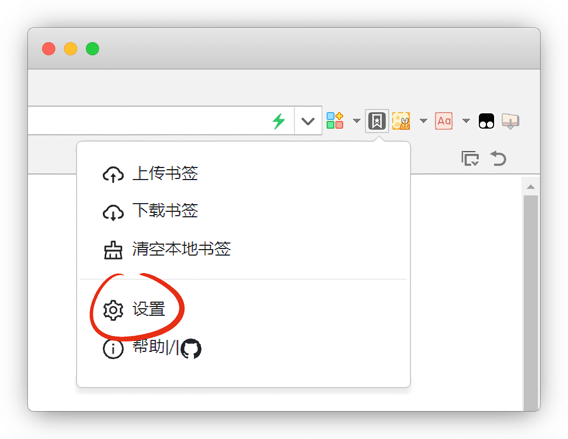The height and width of the screenshot is (439, 568).
Task: Open 设置 from the popup menu
Action: (148, 310)
